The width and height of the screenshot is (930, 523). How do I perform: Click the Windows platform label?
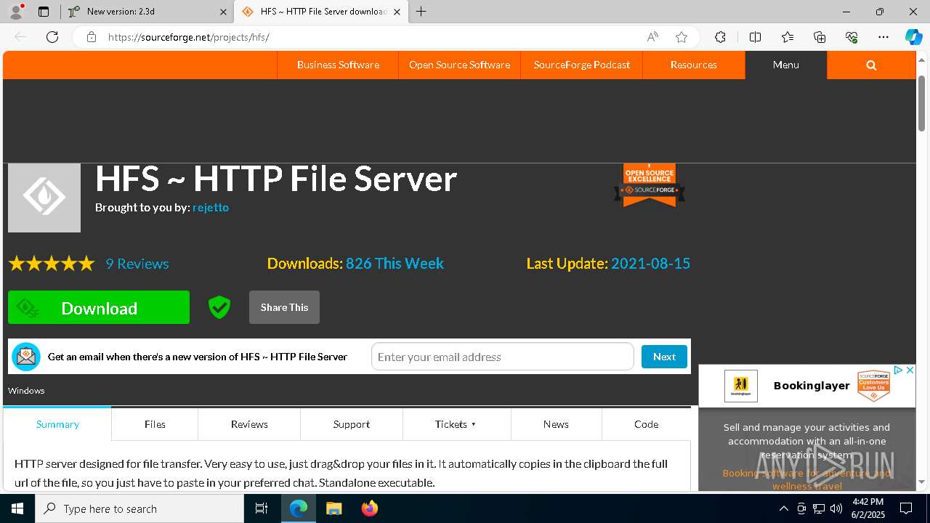coord(26,391)
